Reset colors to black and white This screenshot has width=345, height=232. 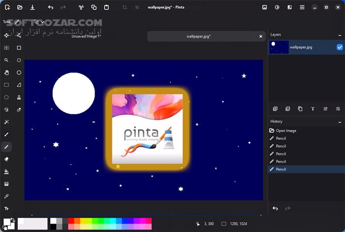point(4,228)
